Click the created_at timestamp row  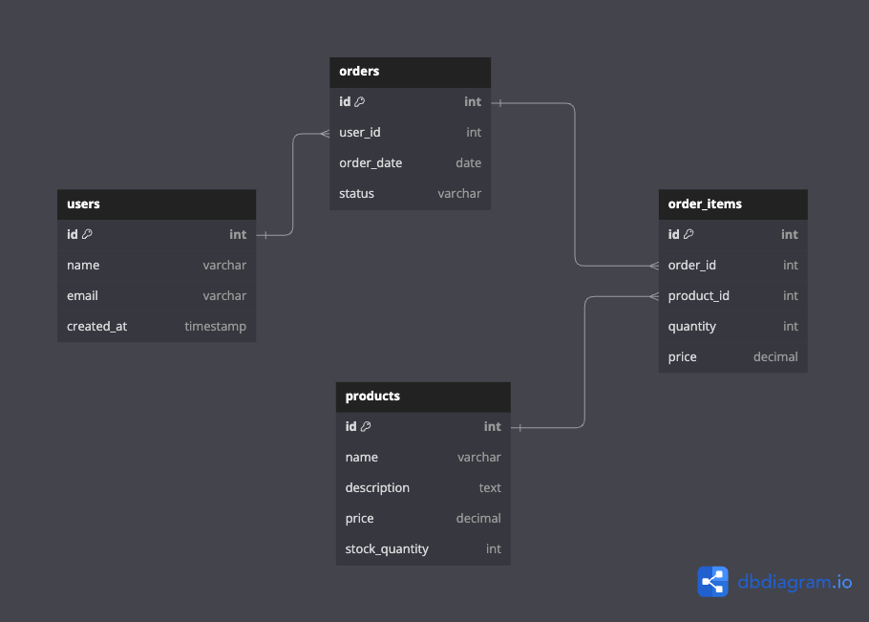point(157,326)
